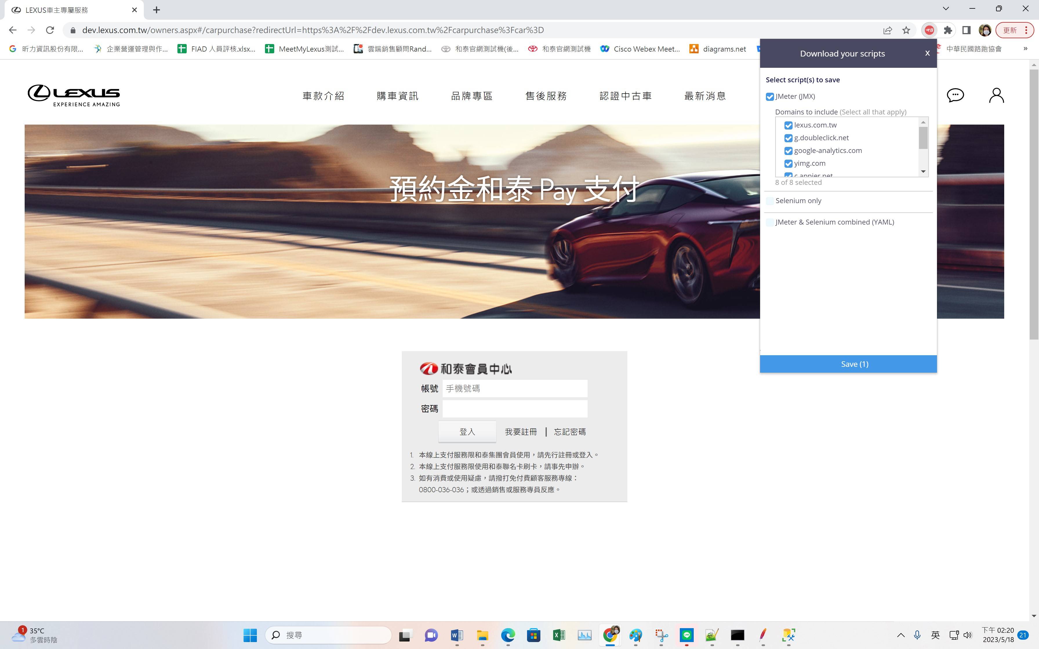This screenshot has width=1039, height=649.
Task: Open the black terminal window in taskbar
Action: click(737, 635)
